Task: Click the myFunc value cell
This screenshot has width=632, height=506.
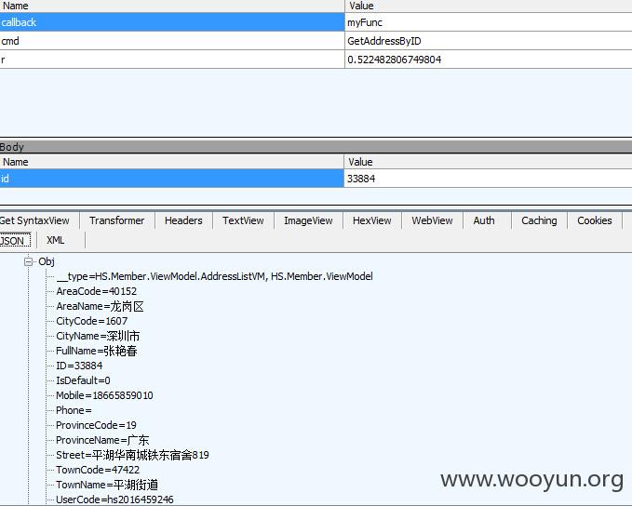Action: click(x=489, y=22)
